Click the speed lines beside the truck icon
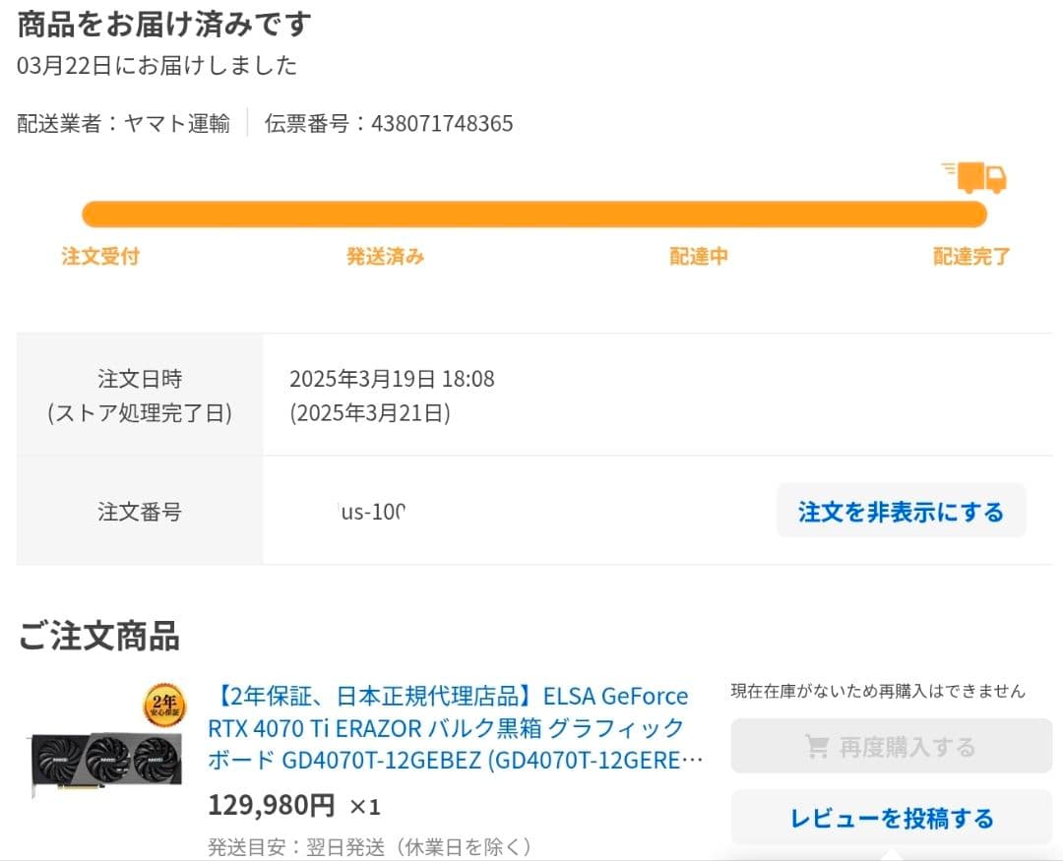The height and width of the screenshot is (861, 1063). pos(947,168)
